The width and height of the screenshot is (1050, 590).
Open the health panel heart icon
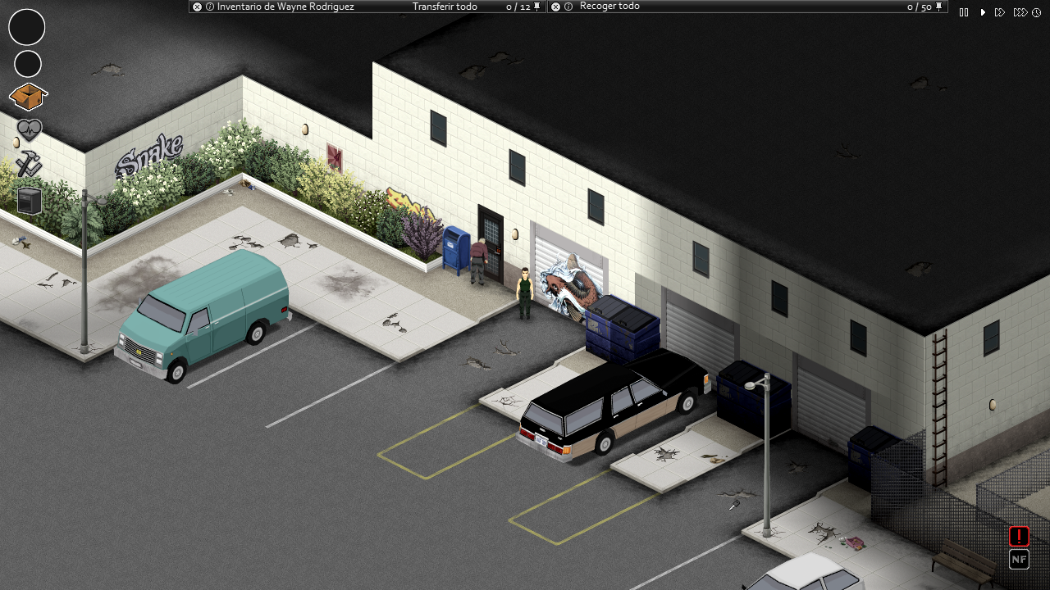tap(29, 129)
